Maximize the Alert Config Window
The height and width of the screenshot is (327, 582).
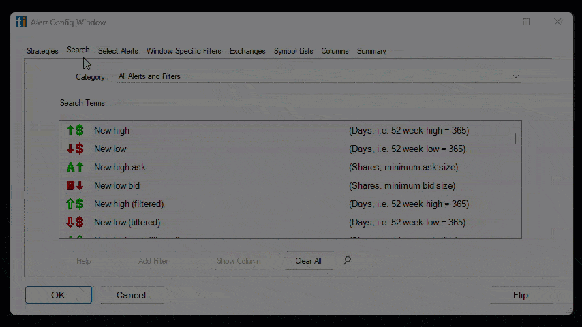[526, 22]
